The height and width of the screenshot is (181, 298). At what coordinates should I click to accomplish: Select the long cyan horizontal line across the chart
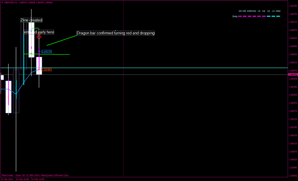[144, 68]
